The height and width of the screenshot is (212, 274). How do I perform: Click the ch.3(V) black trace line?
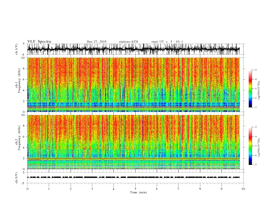pyautogui.click(x=134, y=177)
